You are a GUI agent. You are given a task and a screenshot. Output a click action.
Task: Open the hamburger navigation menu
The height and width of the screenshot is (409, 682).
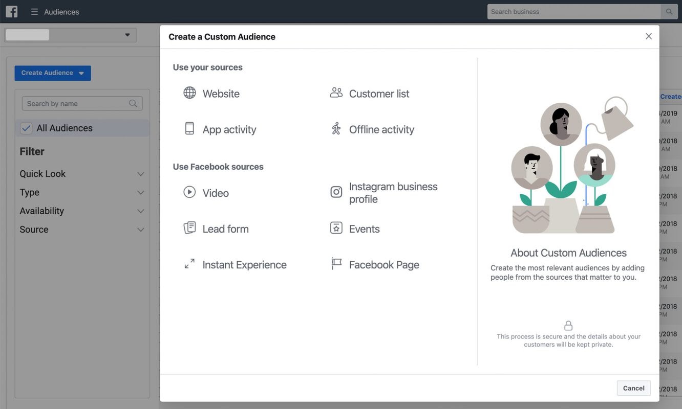click(x=34, y=12)
